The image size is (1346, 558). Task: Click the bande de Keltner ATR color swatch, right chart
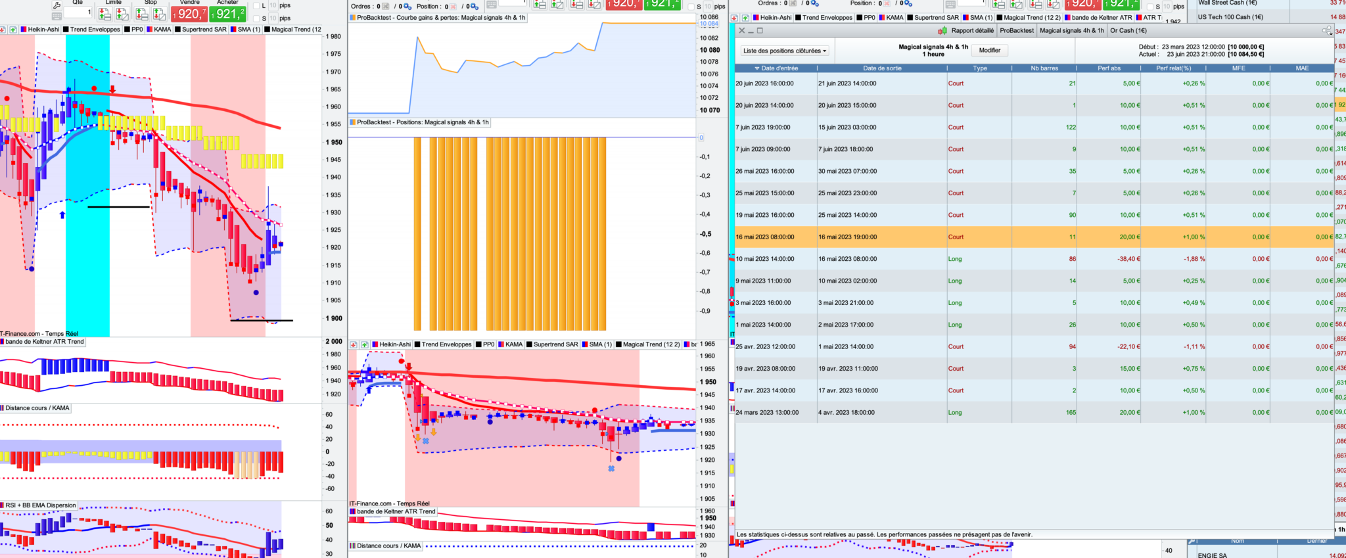(1067, 18)
